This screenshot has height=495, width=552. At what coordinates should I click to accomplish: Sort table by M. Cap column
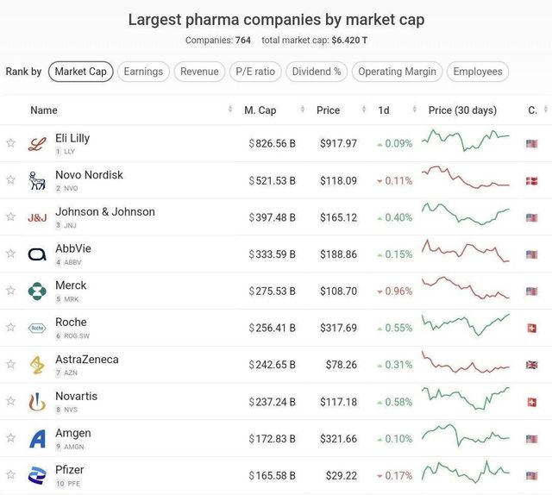coord(260,110)
